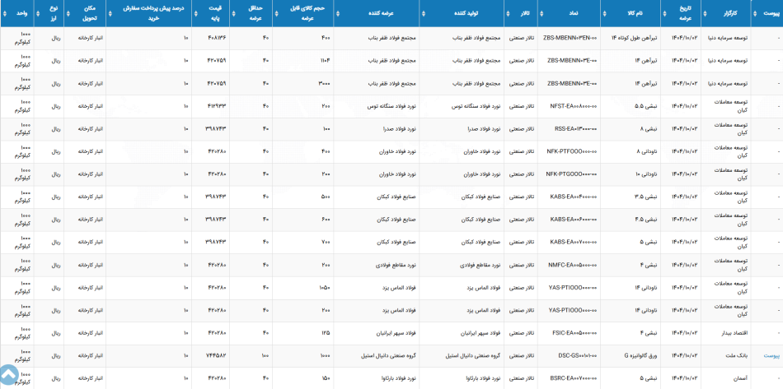Select producer cell نورد مقاطع فولادی
Image resolution: width=783 pixels, height=389 pixels.
click(481, 265)
